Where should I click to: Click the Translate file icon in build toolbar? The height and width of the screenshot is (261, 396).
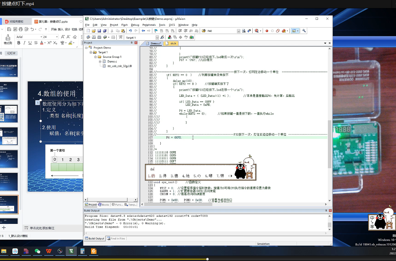click(89, 37)
